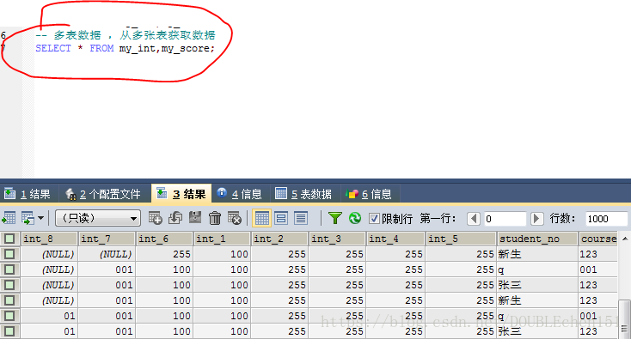Click the int_2 column header
The width and height of the screenshot is (631, 339).
[x=279, y=239]
